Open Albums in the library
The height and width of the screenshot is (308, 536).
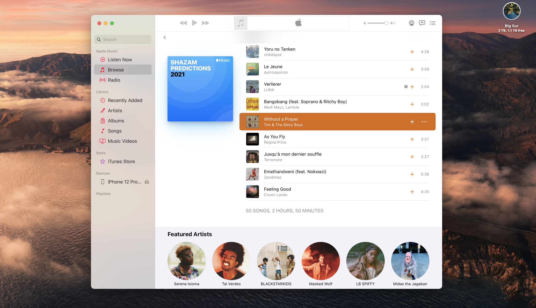tap(123, 121)
